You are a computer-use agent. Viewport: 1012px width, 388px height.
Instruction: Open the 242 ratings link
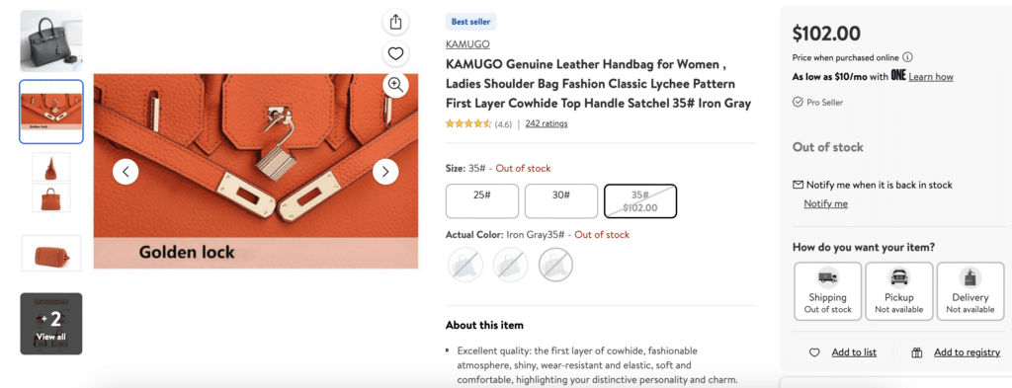tap(546, 123)
